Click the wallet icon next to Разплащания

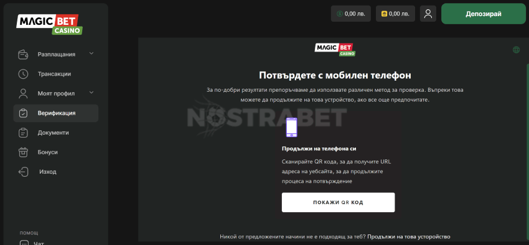pyautogui.click(x=23, y=55)
